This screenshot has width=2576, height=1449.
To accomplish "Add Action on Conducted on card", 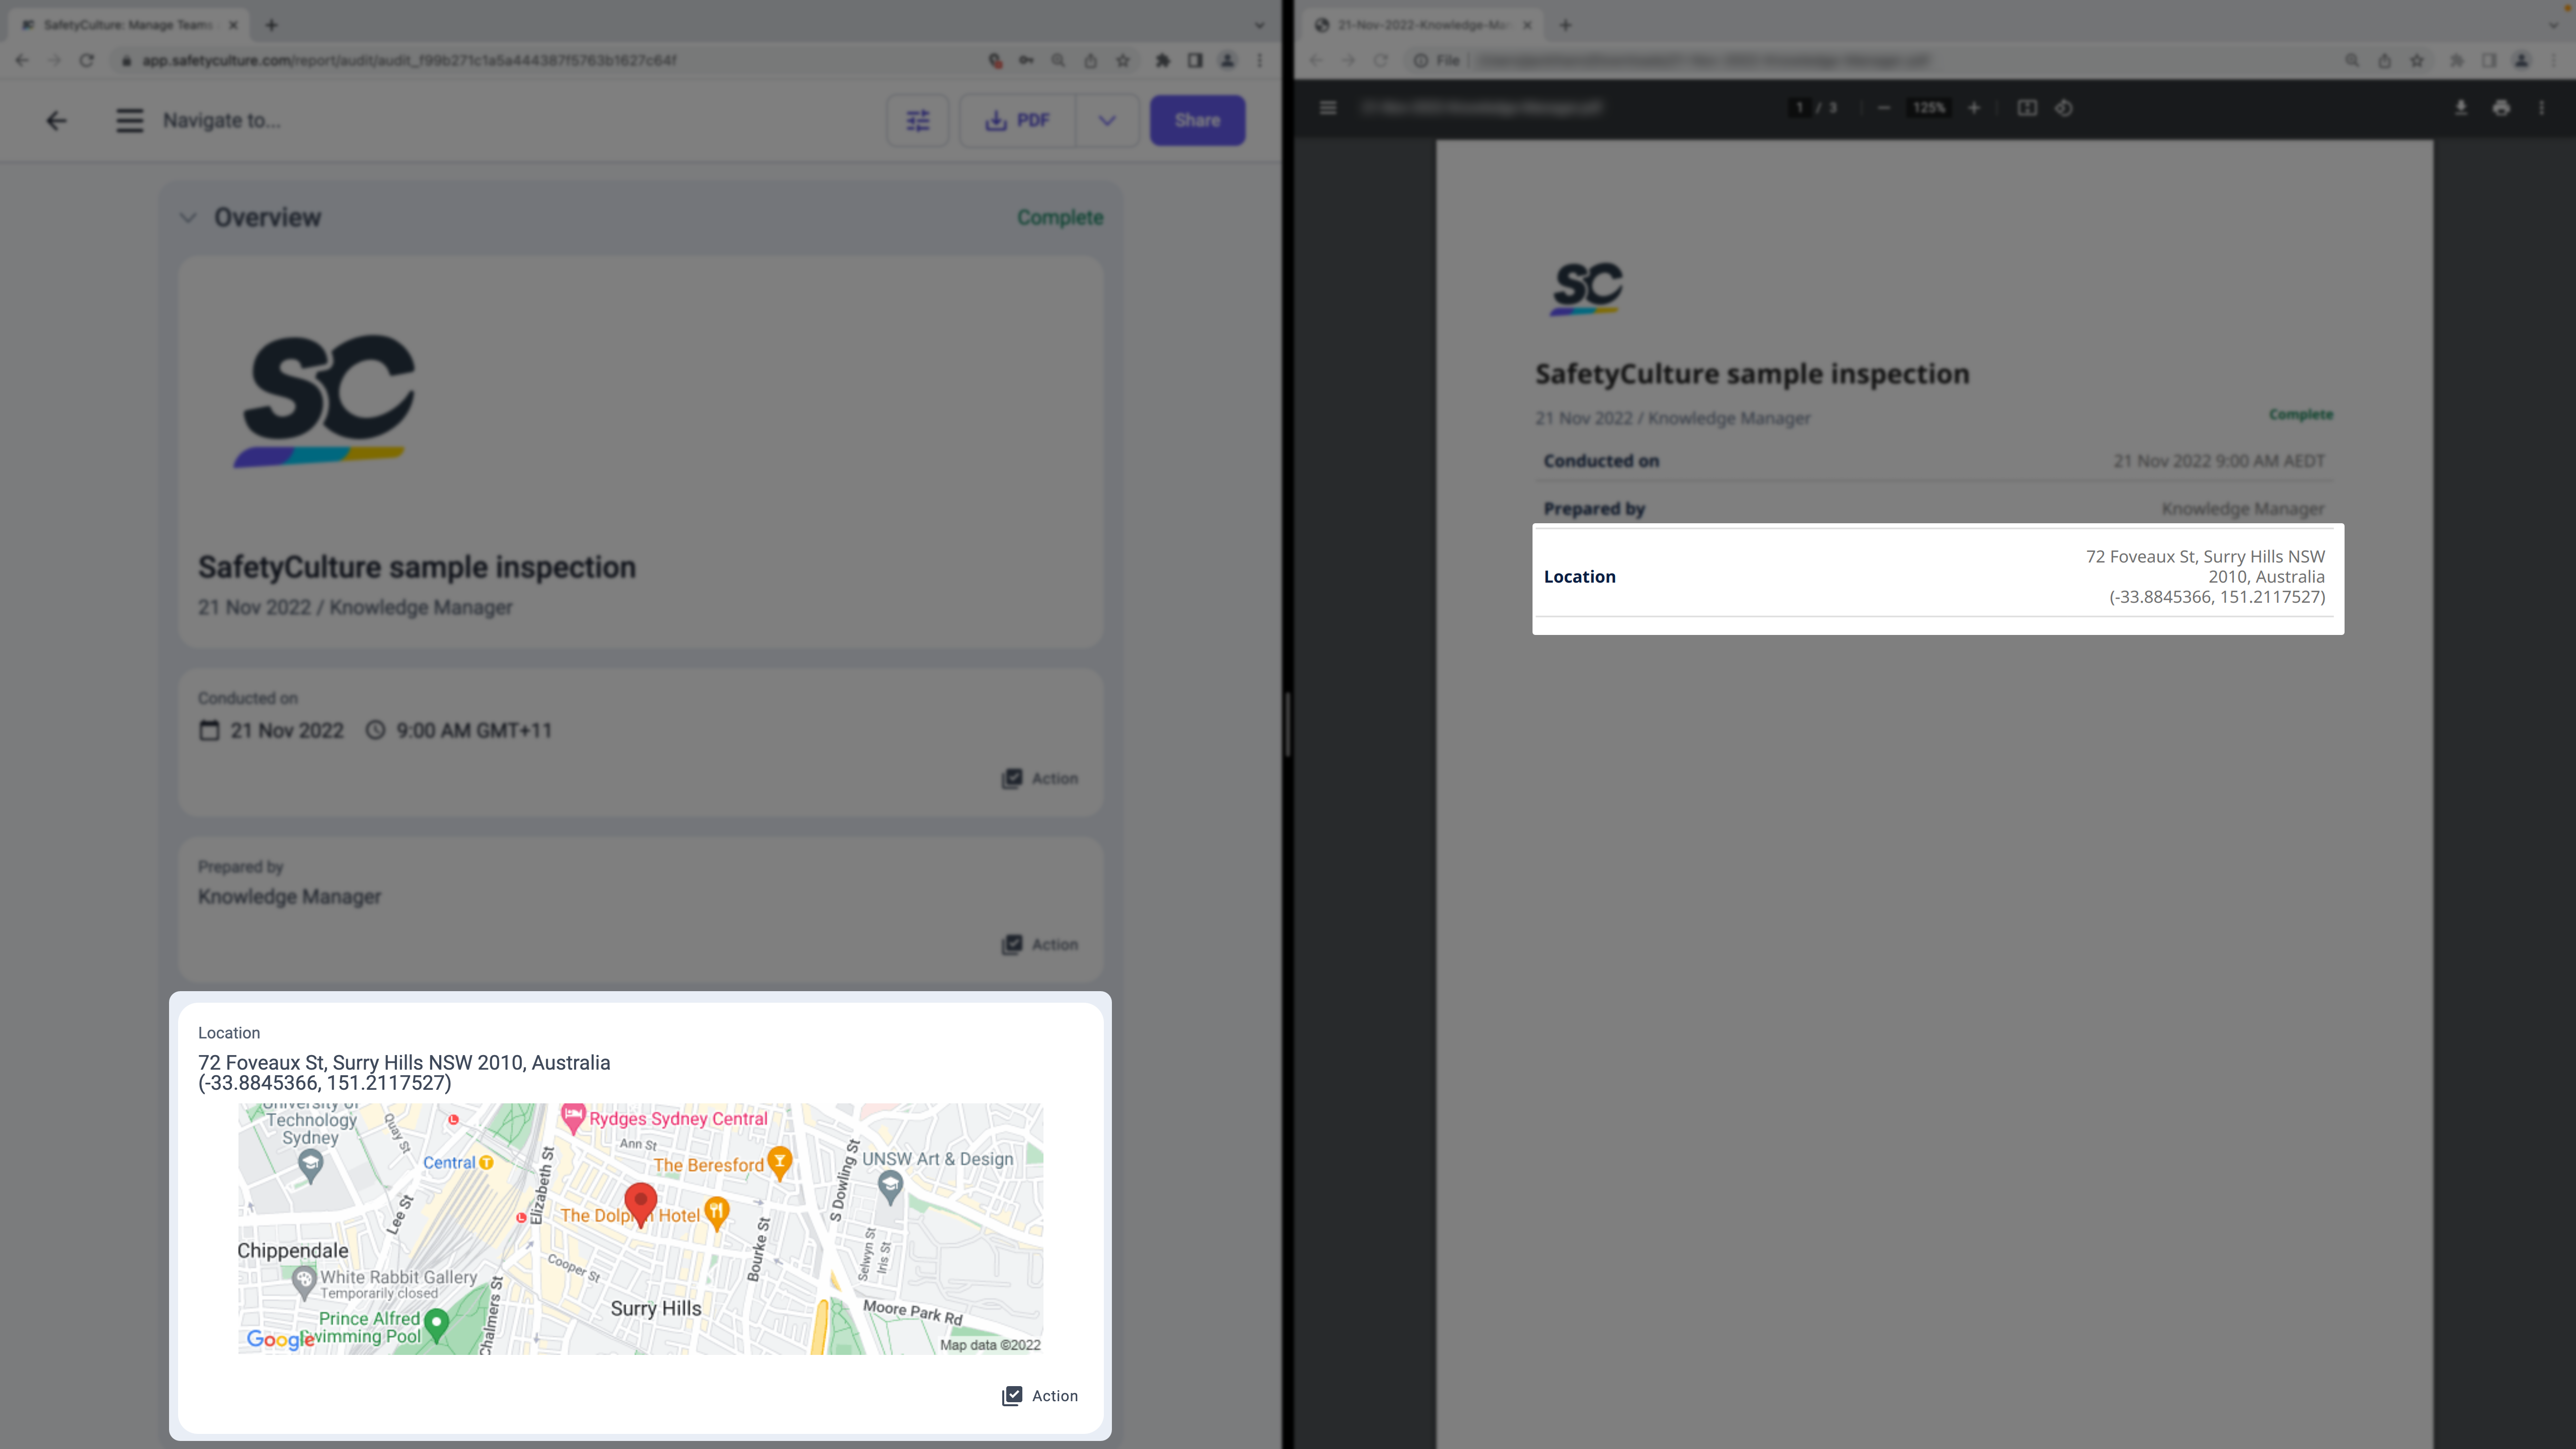I will (1040, 778).
